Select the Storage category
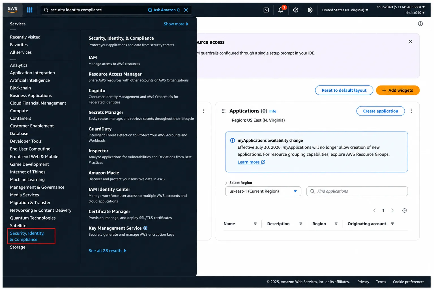The image size is (434, 290). [x=18, y=247]
